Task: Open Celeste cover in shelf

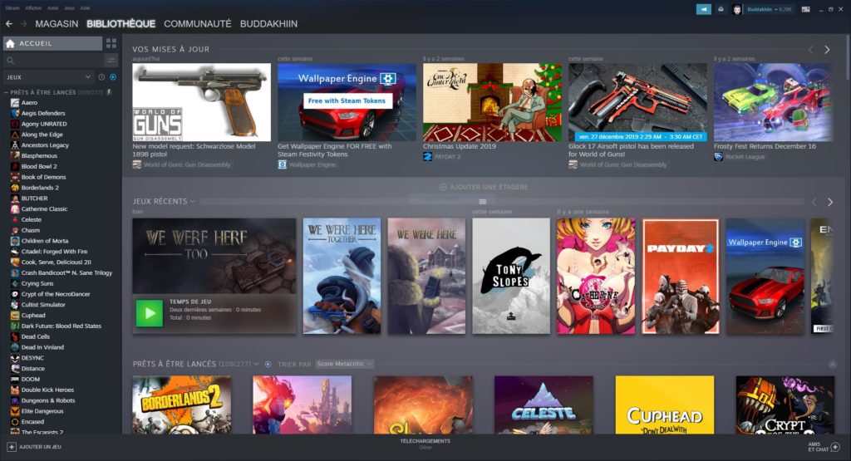Action: point(544,405)
